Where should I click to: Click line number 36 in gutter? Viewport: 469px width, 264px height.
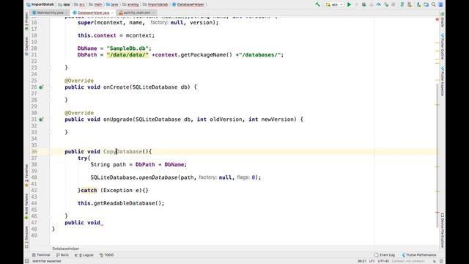click(34, 152)
